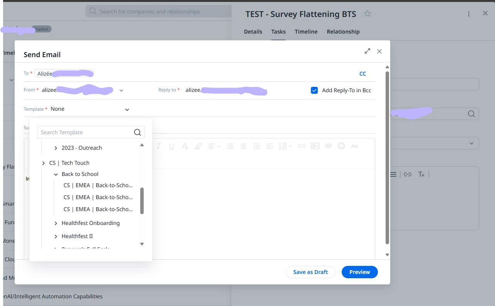Viewport: 495px width, 306px height.
Task: Click the Save as Draft button
Action: [x=310, y=272]
